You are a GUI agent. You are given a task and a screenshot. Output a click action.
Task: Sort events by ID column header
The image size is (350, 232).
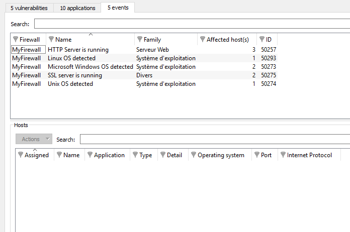click(267, 40)
